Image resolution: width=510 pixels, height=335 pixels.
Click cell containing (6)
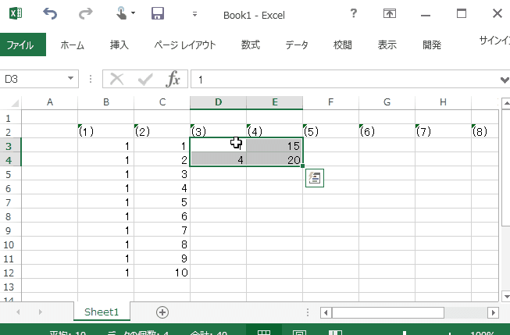(387, 131)
